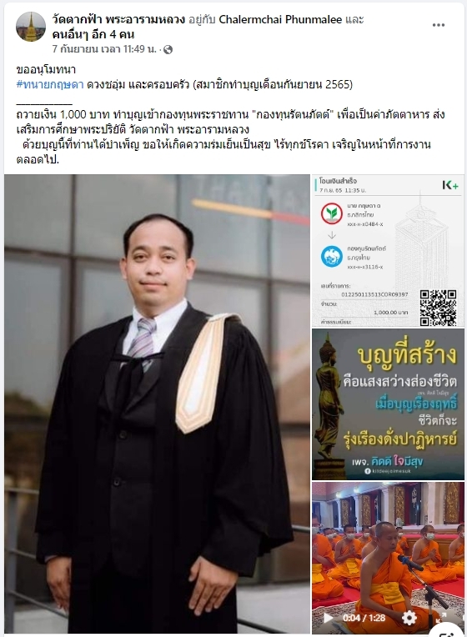Image resolution: width=467 pixels, height=637 pixels.
Task: Open the #ทนายกฤษดา hashtag
Action: [50, 84]
